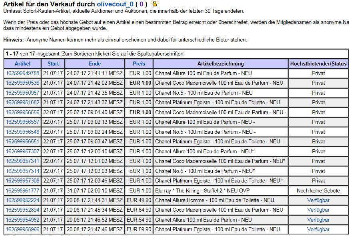Open item number 162599951682
The height and width of the screenshot is (236, 349).
click(x=22, y=102)
